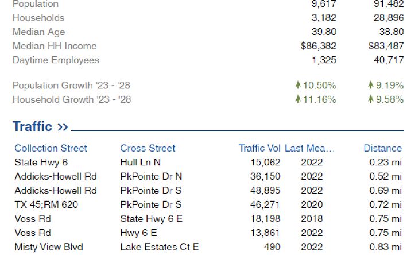Sort by Collection Street column header
The width and height of the screenshot is (411, 255).
point(51,148)
